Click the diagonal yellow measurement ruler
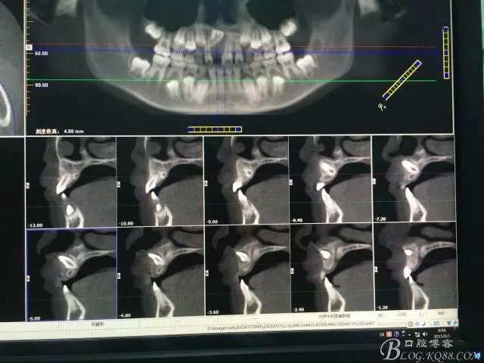The width and height of the screenshot is (484, 363). 401,81
